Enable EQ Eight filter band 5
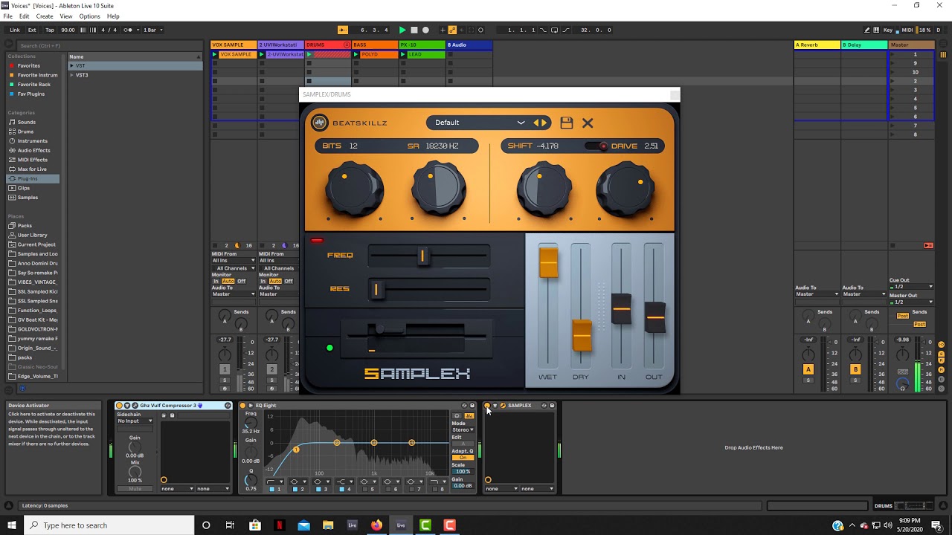952x535 pixels. [365, 489]
